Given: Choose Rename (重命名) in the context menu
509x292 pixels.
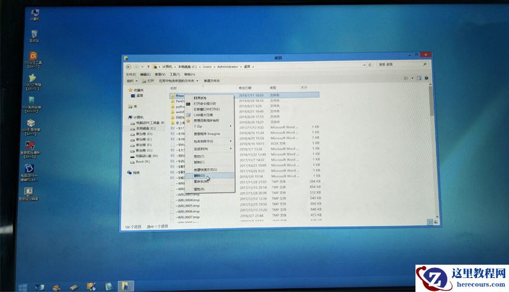Looking at the screenshot, I should (x=209, y=182).
